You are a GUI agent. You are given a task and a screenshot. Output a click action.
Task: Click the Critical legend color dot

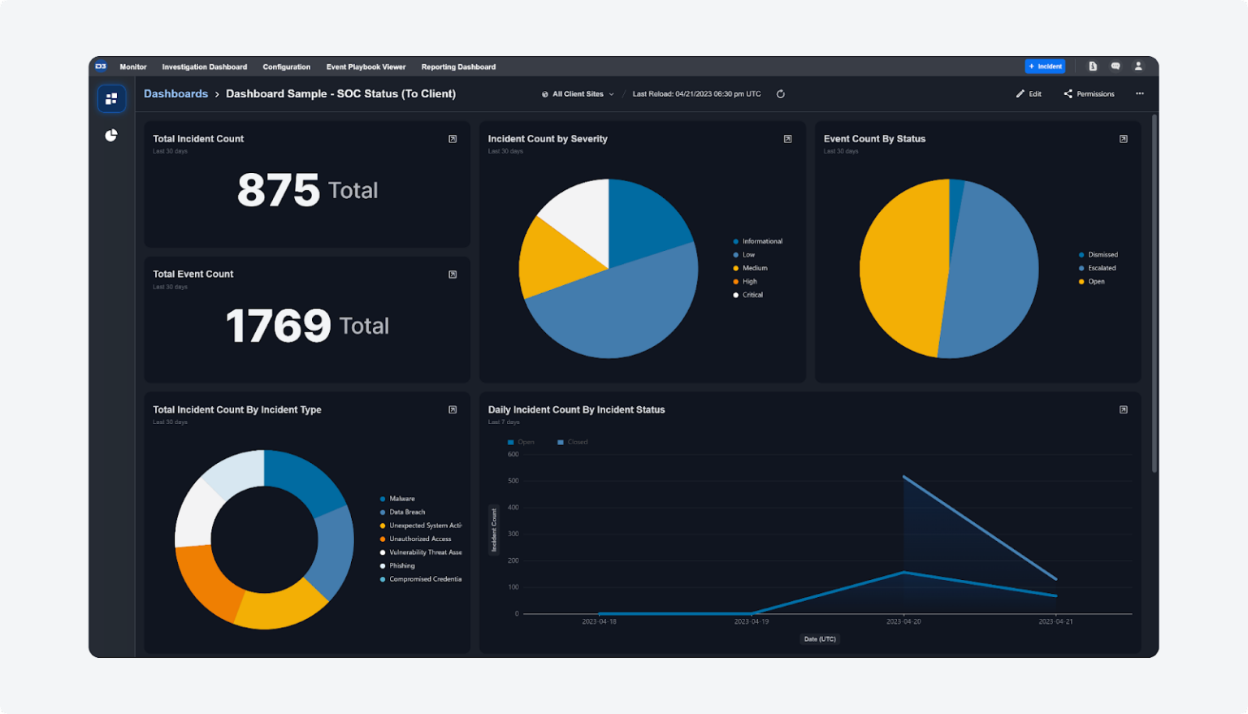click(737, 295)
